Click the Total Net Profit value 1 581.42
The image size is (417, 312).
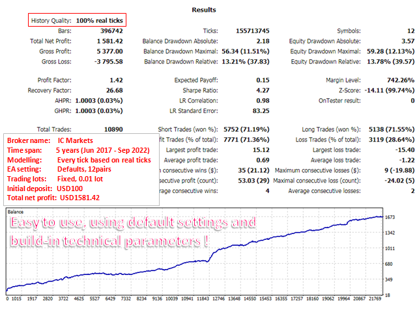click(x=110, y=41)
